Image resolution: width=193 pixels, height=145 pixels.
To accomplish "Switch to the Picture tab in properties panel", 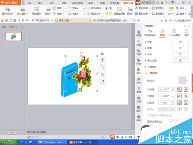I will [186, 33].
